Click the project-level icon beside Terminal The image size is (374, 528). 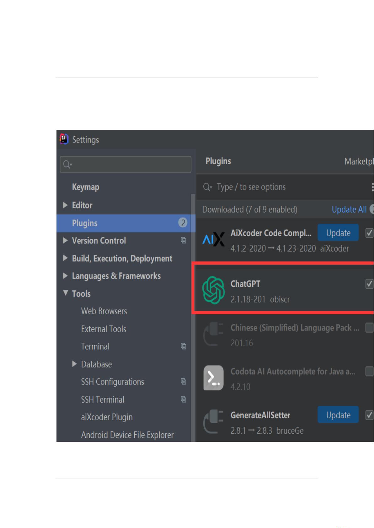pos(184,346)
